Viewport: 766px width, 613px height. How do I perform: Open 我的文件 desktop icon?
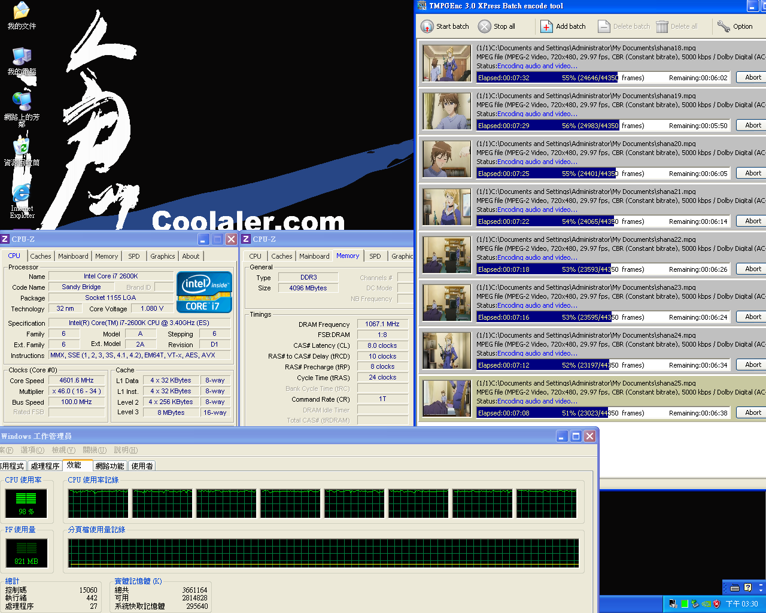pyautogui.click(x=22, y=16)
